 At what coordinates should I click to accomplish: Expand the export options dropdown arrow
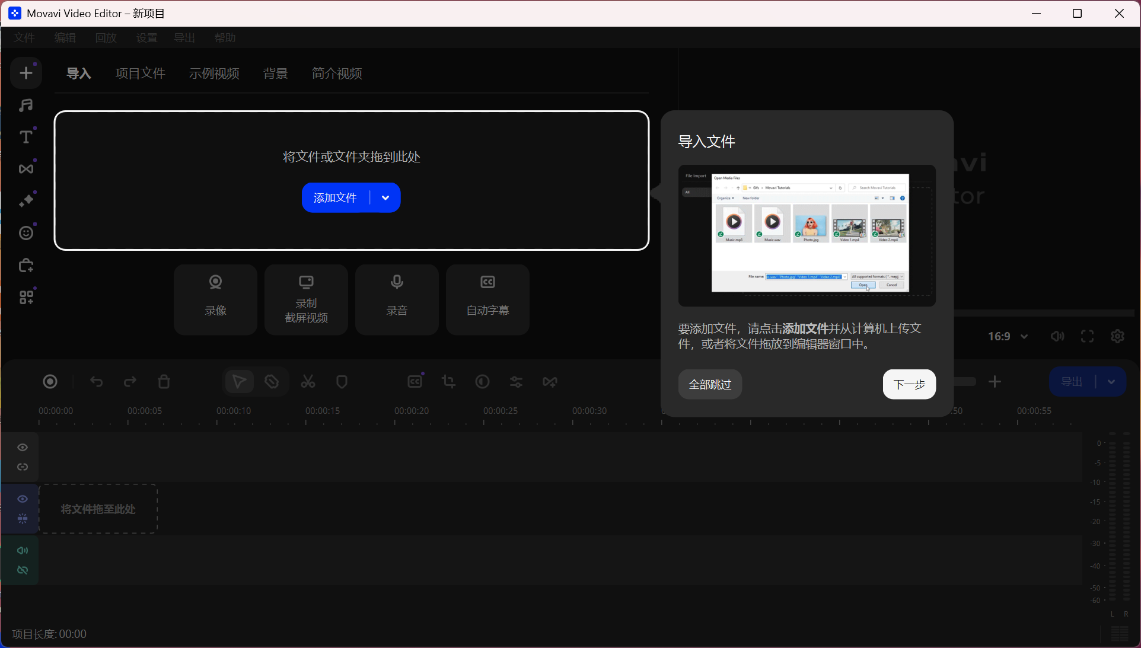1111,382
